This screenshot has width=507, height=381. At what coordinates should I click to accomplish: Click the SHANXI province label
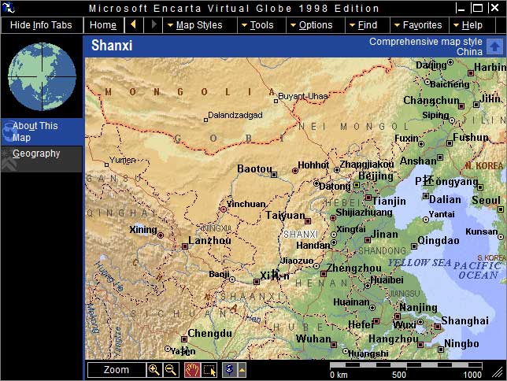coord(301,234)
